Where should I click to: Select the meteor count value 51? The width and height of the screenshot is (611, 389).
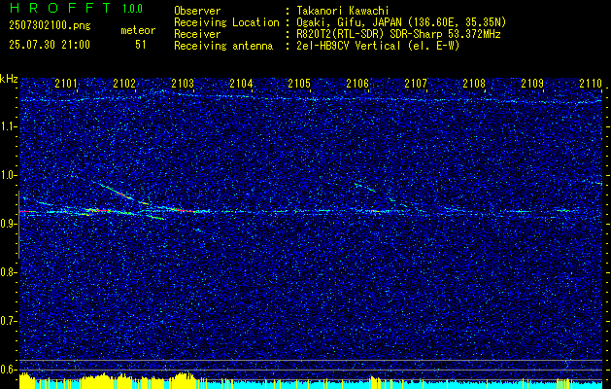click(140, 45)
